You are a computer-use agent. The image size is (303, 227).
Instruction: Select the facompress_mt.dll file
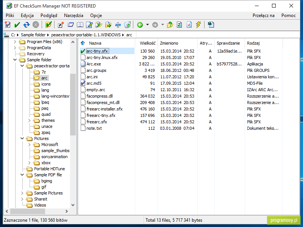(103, 103)
